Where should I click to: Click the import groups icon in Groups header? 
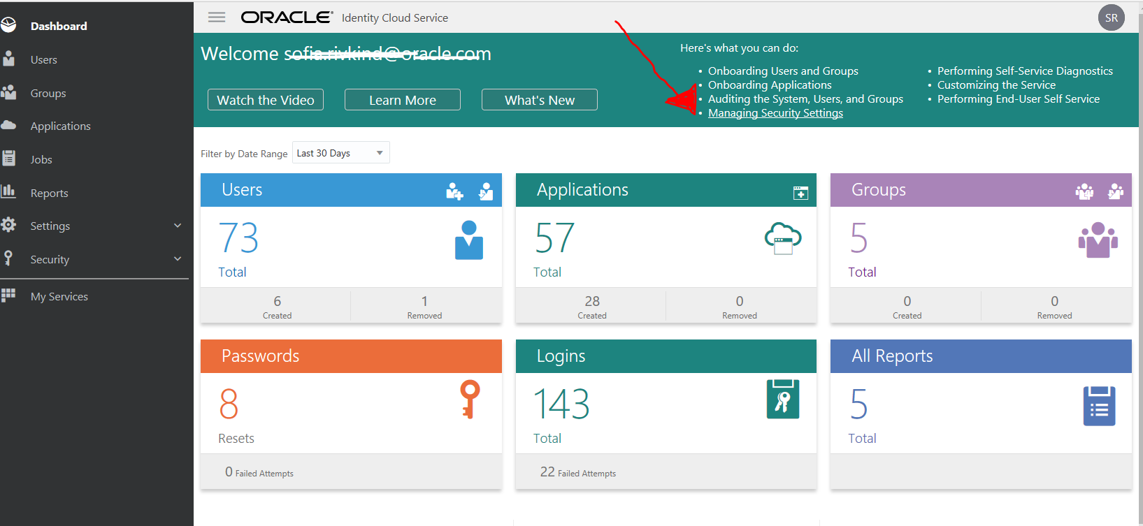tap(1116, 191)
